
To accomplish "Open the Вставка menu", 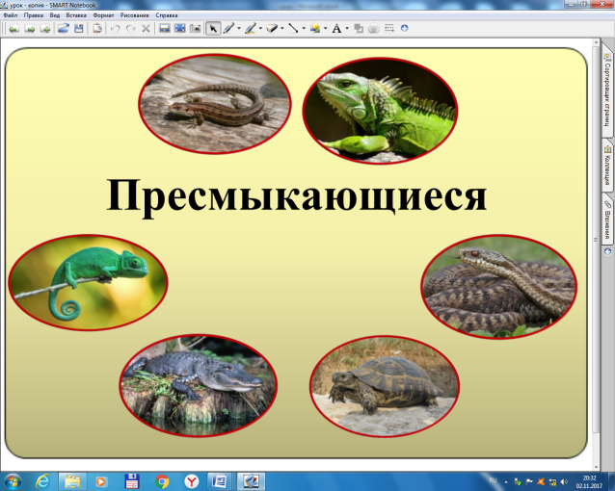I will tap(76, 16).
